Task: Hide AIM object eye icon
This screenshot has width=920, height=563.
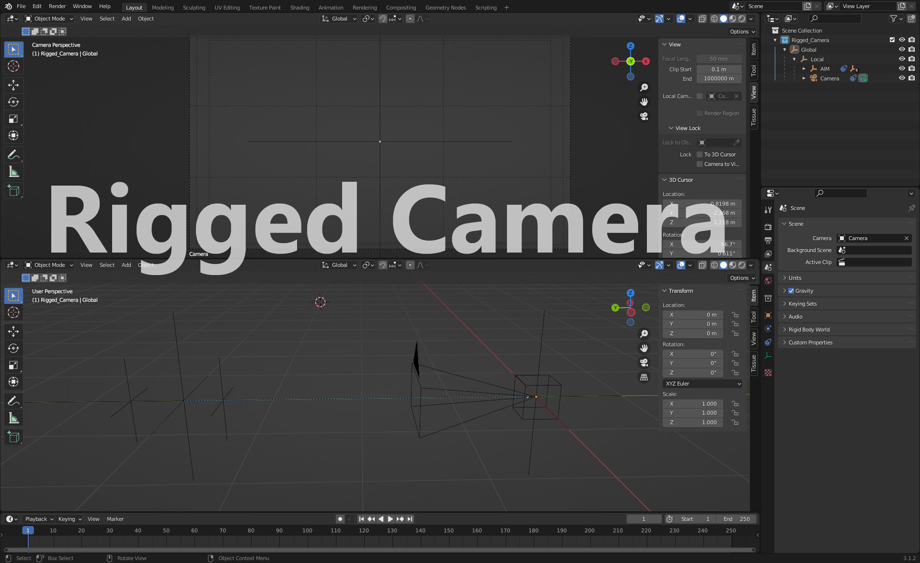Action: click(x=902, y=68)
